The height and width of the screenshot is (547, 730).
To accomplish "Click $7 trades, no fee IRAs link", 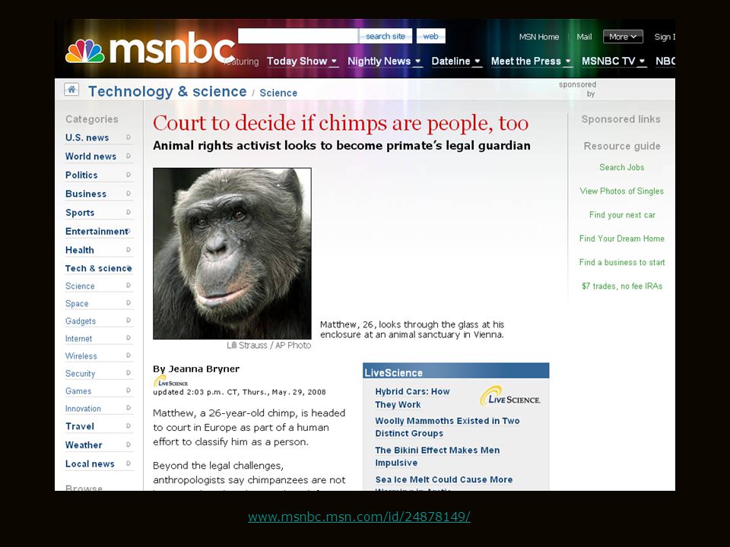I will tap(622, 286).
